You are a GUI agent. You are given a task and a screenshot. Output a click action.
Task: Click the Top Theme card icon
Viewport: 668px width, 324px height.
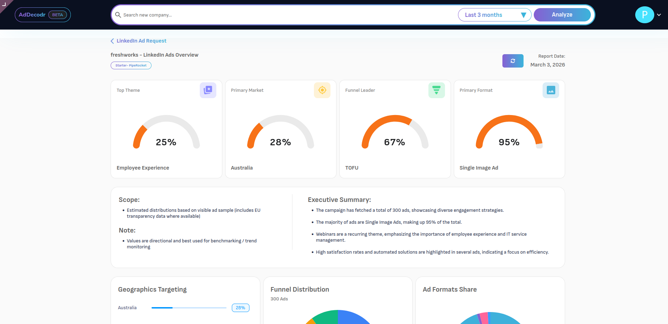coord(208,90)
